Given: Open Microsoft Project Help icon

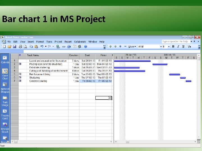Looking at the screenshot, I should click(x=86, y=46).
